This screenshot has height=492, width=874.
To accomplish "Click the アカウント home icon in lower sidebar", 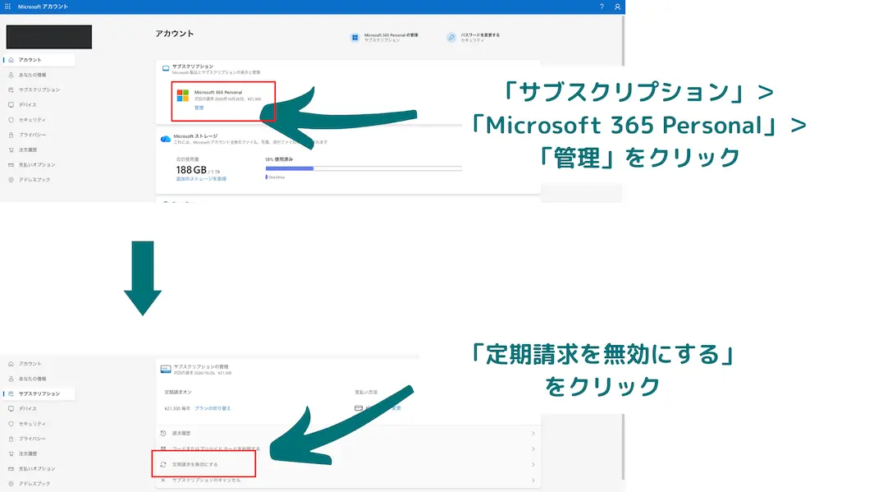I will click(x=11, y=364).
